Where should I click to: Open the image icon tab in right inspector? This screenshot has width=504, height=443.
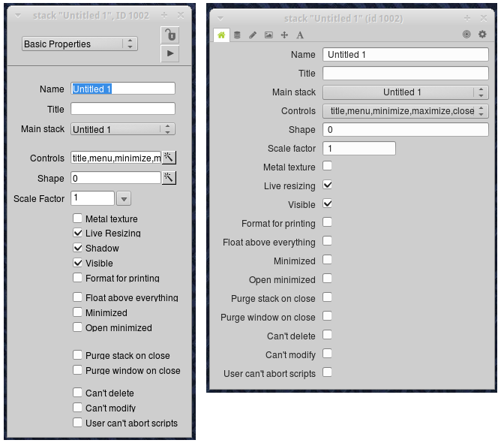(x=268, y=35)
